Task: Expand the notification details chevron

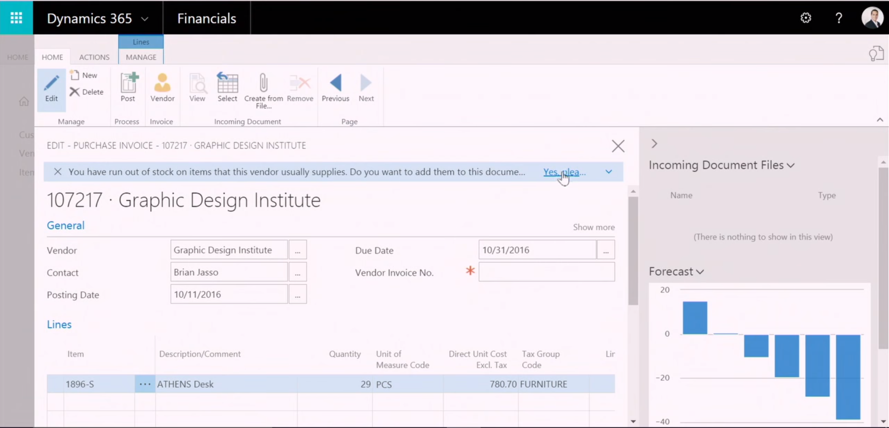Action: point(609,172)
